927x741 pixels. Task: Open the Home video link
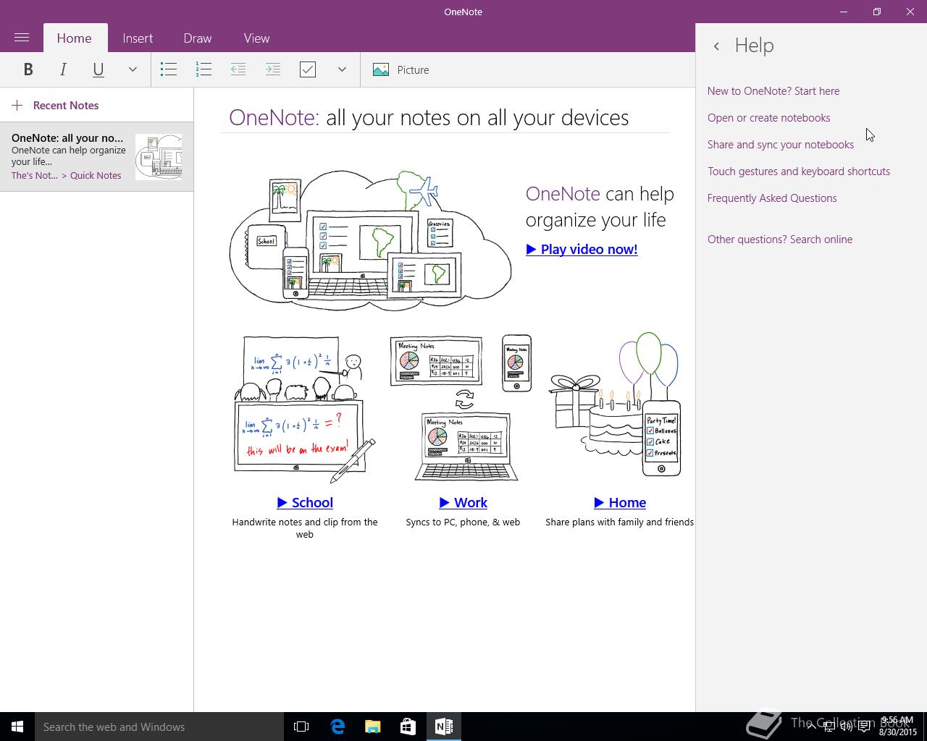[620, 502]
